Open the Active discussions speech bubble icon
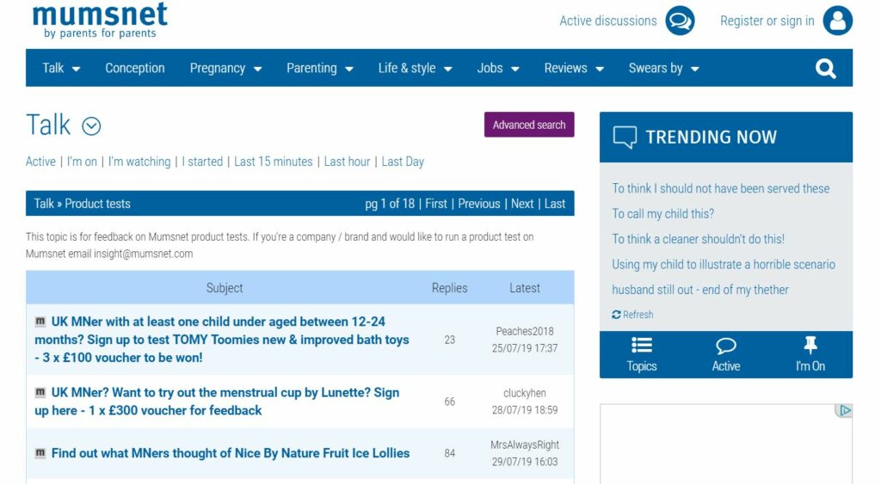881x484 pixels. click(680, 21)
